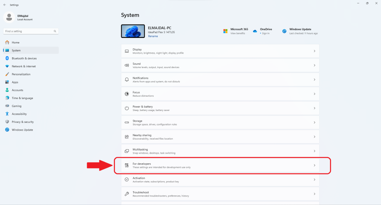This screenshot has width=381, height=205.
Task: Click the Bluetooth icon in the sidebar
Action: pos(7,58)
